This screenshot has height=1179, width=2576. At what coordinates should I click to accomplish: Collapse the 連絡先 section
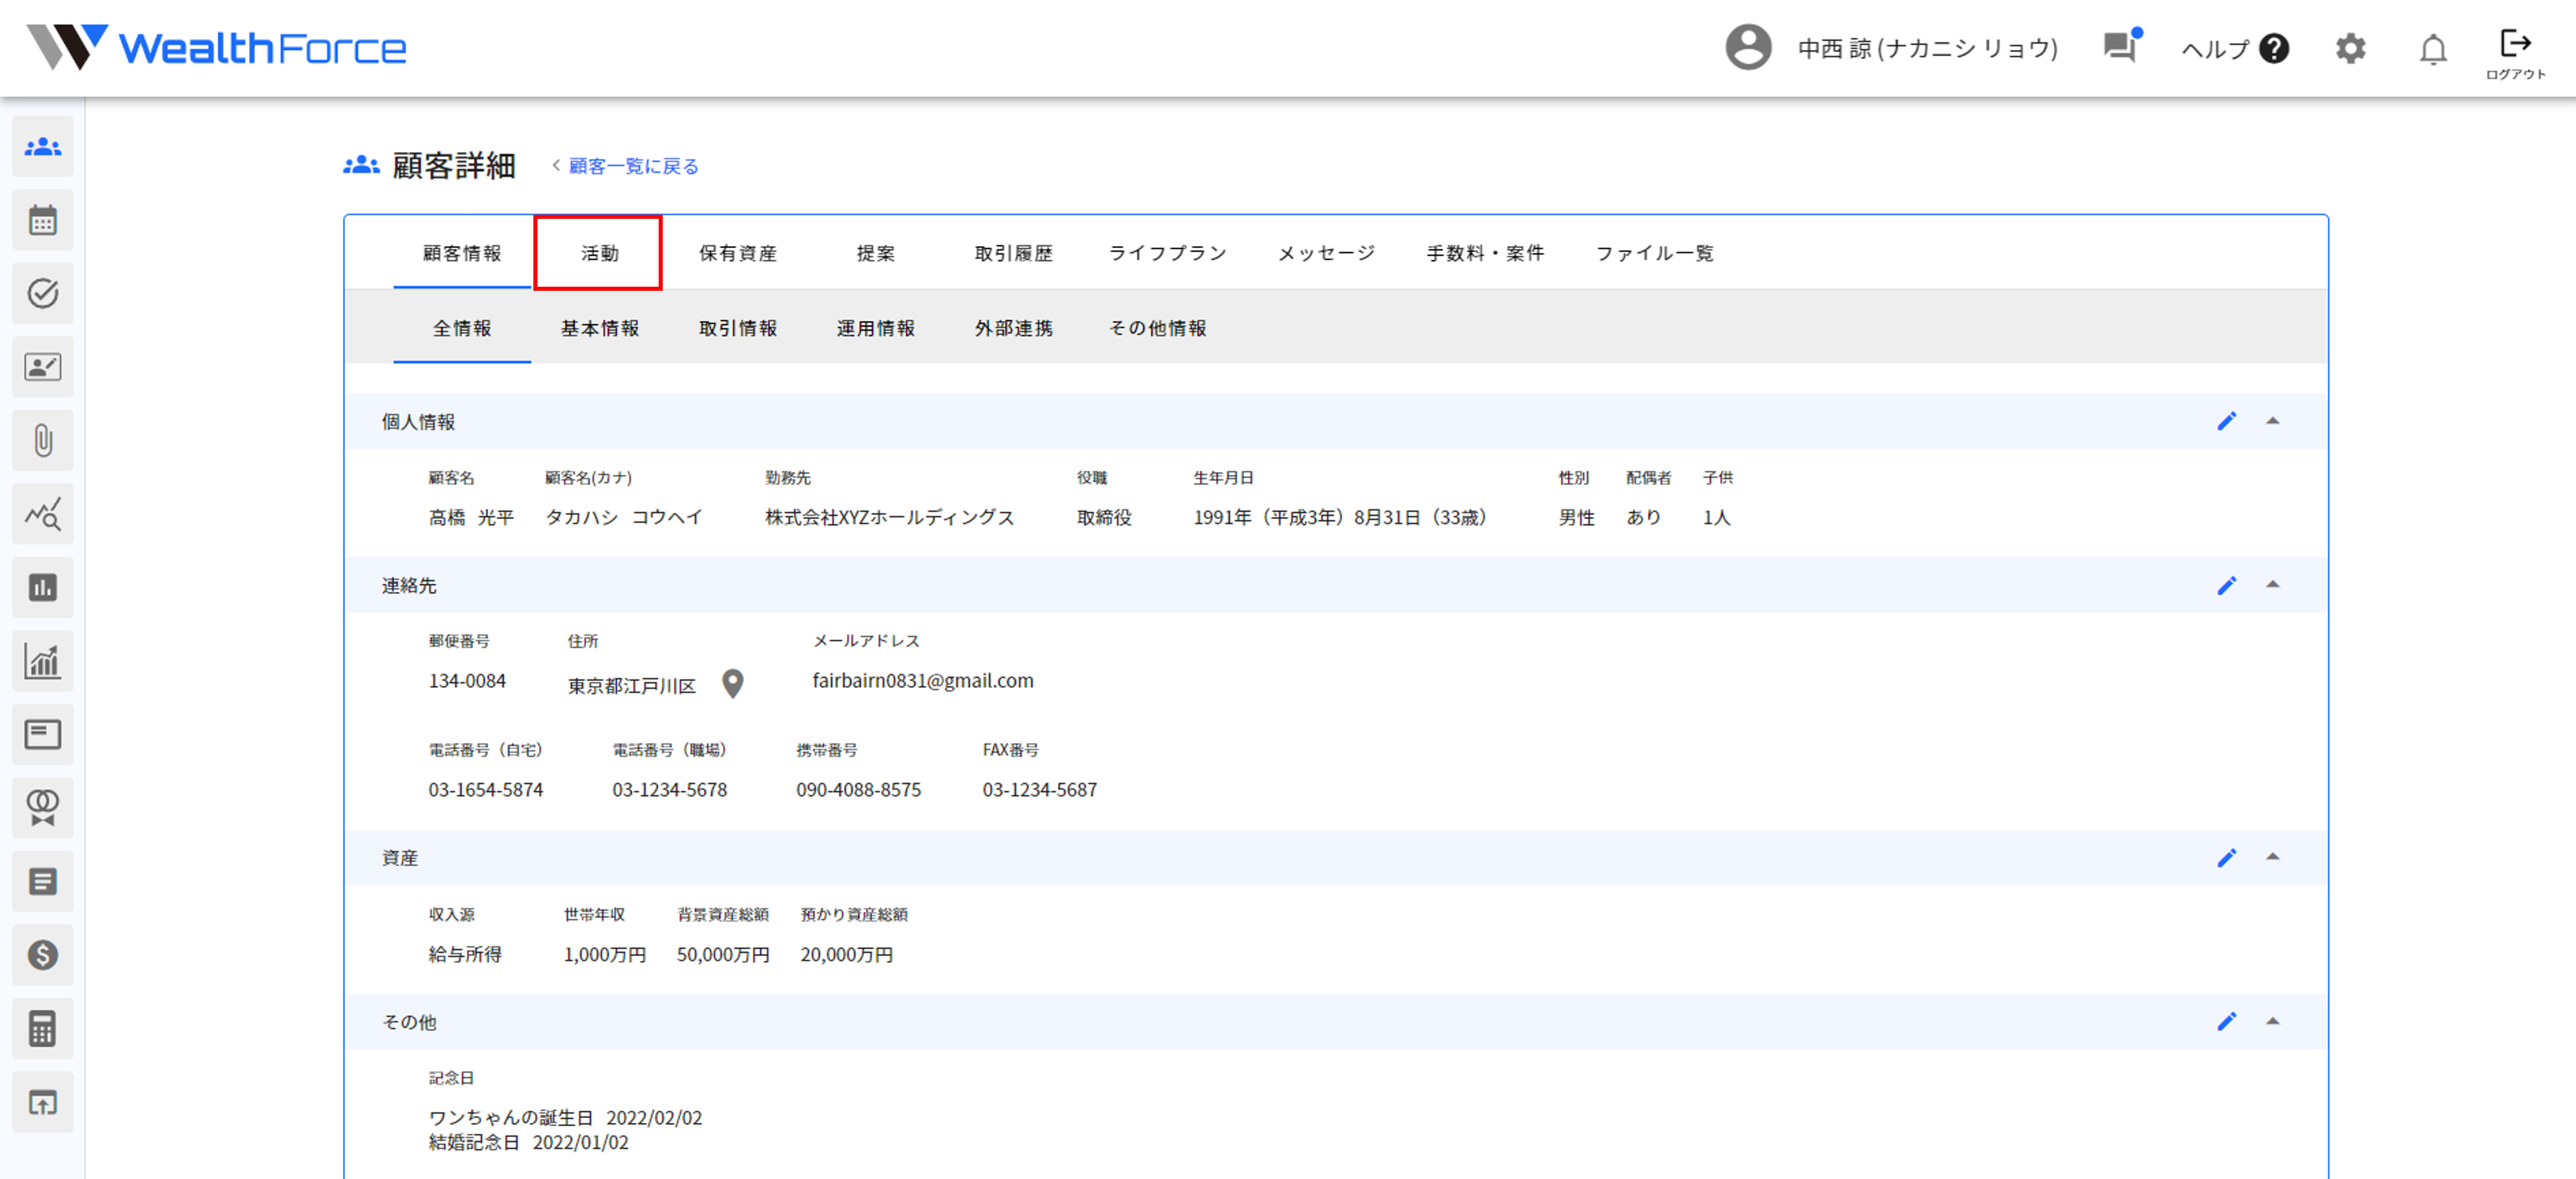coord(2272,586)
